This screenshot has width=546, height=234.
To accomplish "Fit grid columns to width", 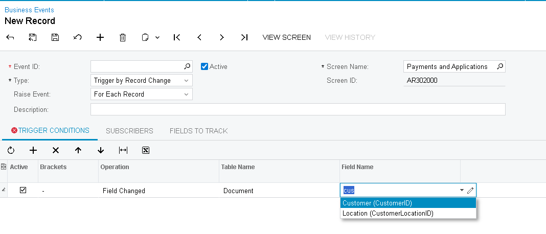I will pyautogui.click(x=123, y=150).
